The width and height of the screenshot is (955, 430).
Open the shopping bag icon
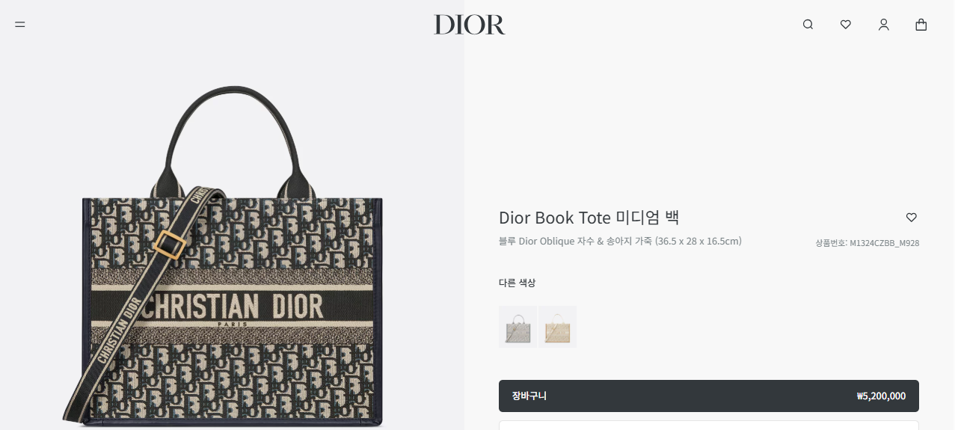921,25
